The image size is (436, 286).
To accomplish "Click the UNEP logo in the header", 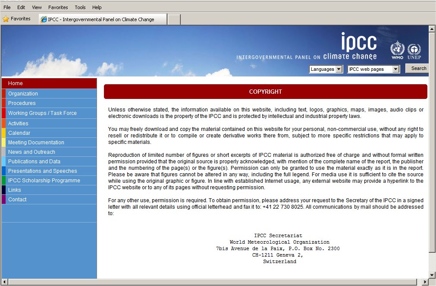I will pyautogui.click(x=414, y=51).
